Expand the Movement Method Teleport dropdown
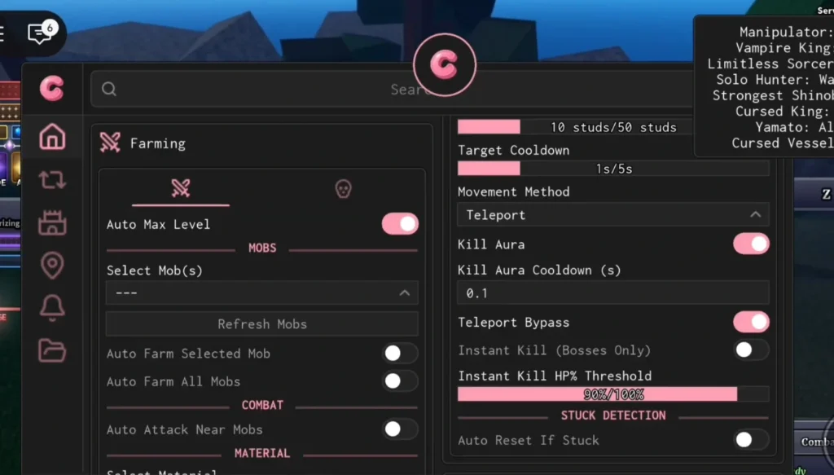 point(613,215)
